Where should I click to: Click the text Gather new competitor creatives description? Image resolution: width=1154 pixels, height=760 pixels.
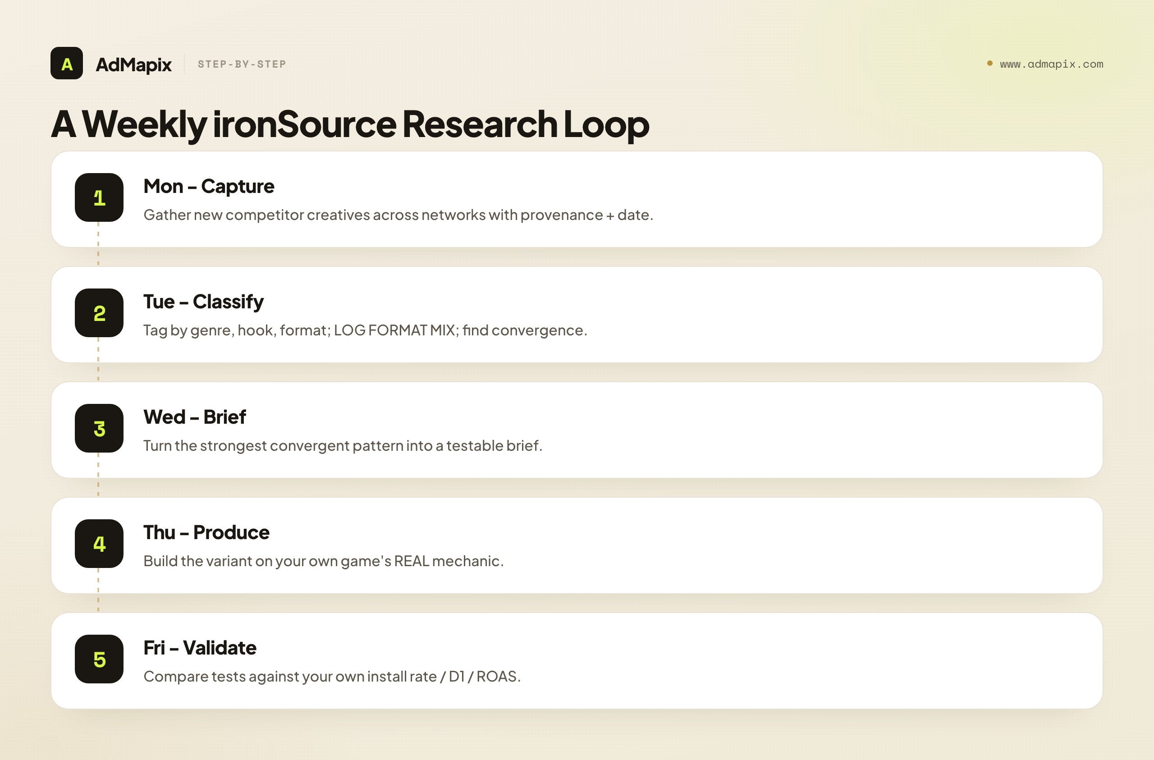(x=398, y=215)
